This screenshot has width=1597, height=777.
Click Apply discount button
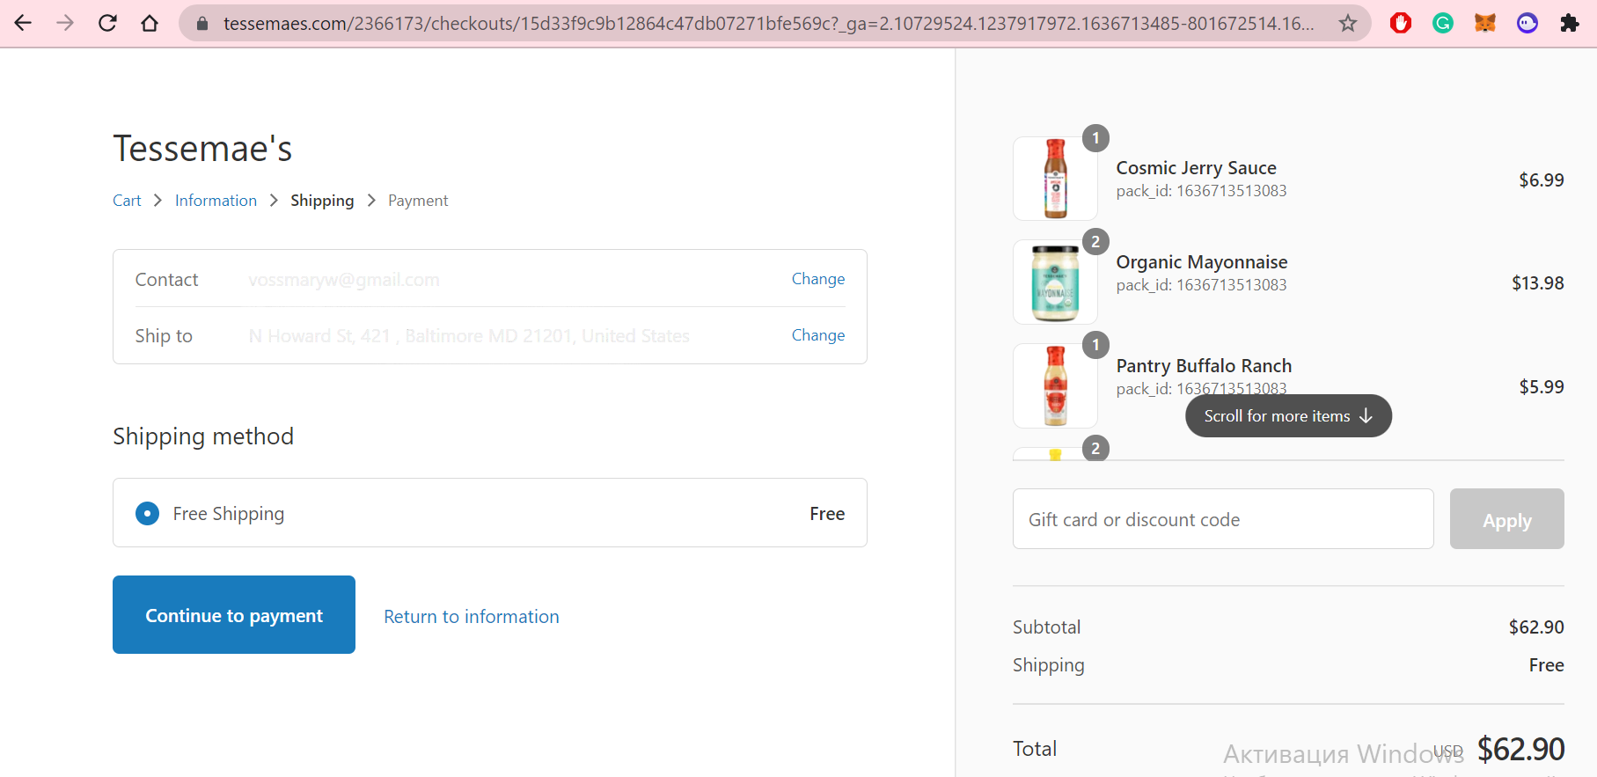tap(1506, 519)
